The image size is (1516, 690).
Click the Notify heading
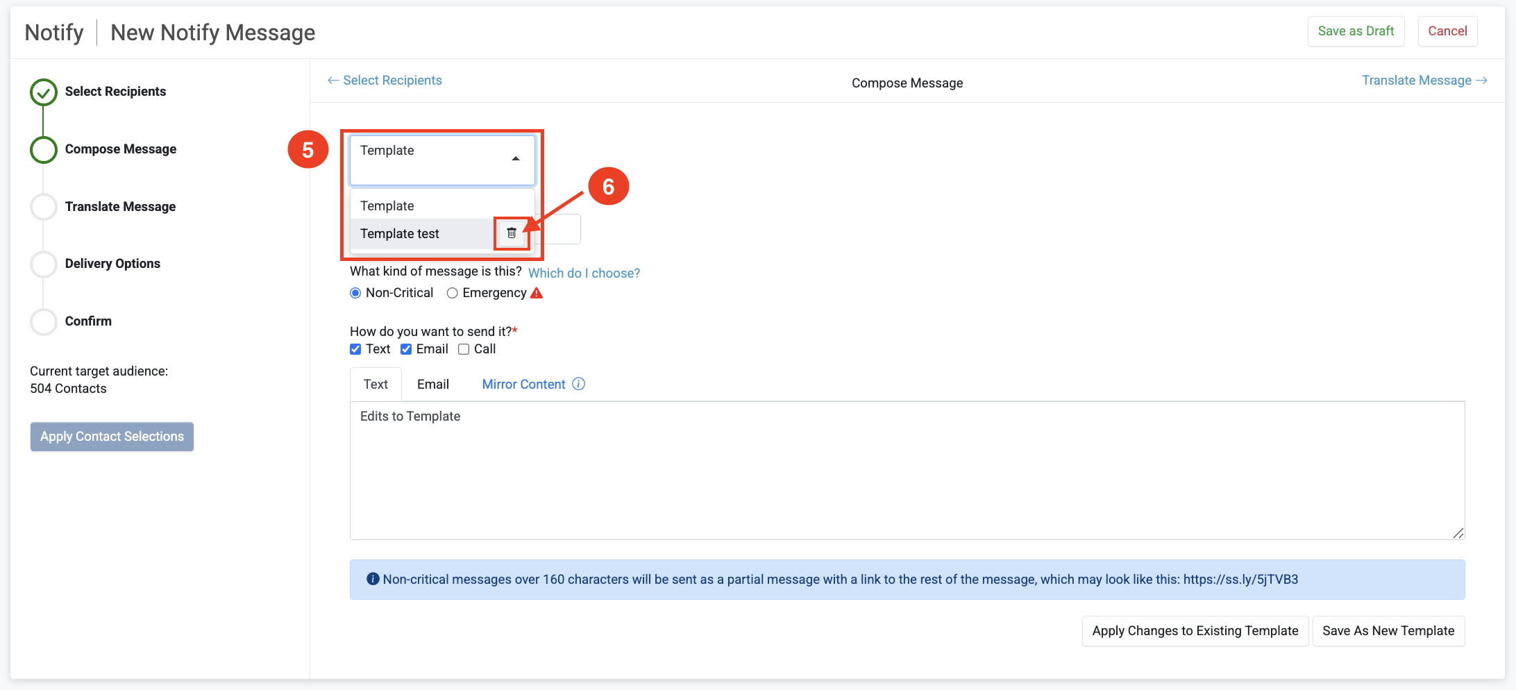point(54,33)
